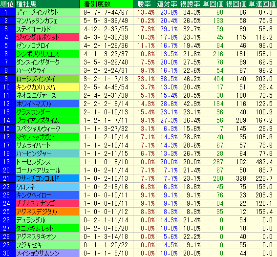Click the 順位 column header
The image size is (277, 257).
tap(8, 4)
